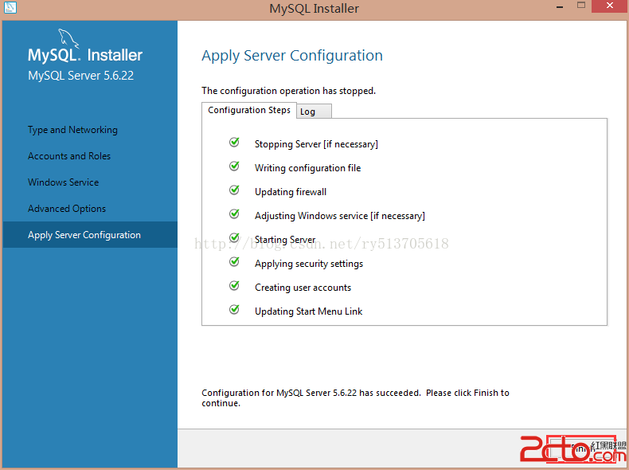Click 'The configuration operation has stopped.' message
Screen dimensions: 629x470
tap(288, 91)
